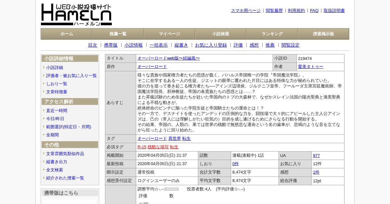Screen dimensions: 390x204
Task: Switch to 携帯版 in the sub menu
Action: [x=111, y=45]
